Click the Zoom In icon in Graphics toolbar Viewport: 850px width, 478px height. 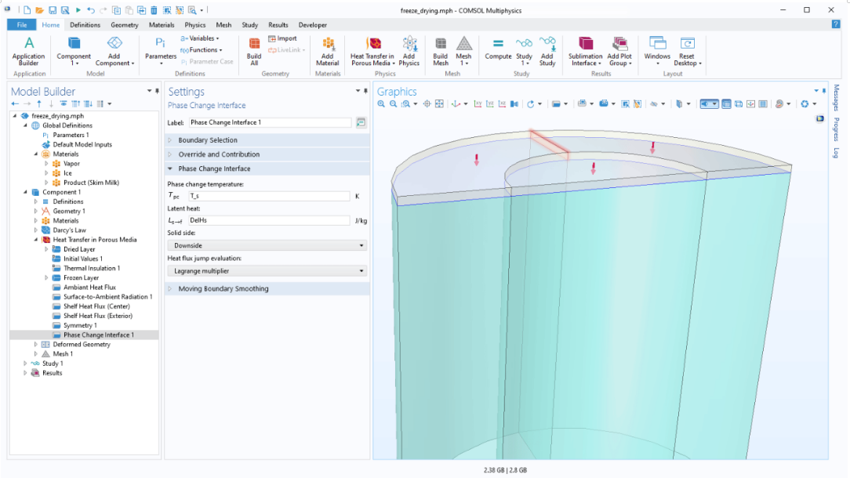pos(381,104)
